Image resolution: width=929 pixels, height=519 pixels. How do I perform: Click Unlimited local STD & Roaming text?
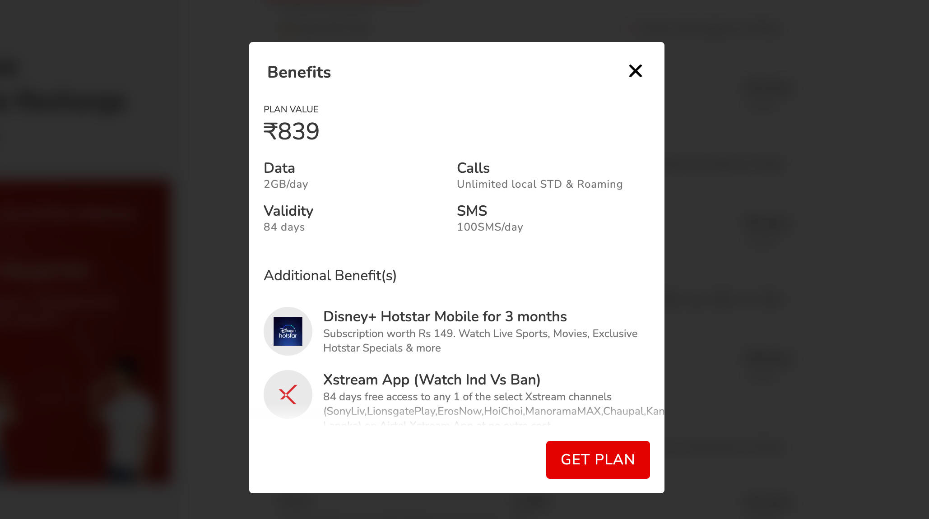coord(539,184)
